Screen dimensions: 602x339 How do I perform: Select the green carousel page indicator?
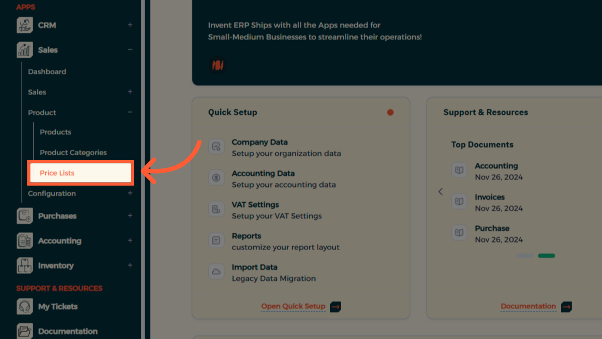coord(546,256)
